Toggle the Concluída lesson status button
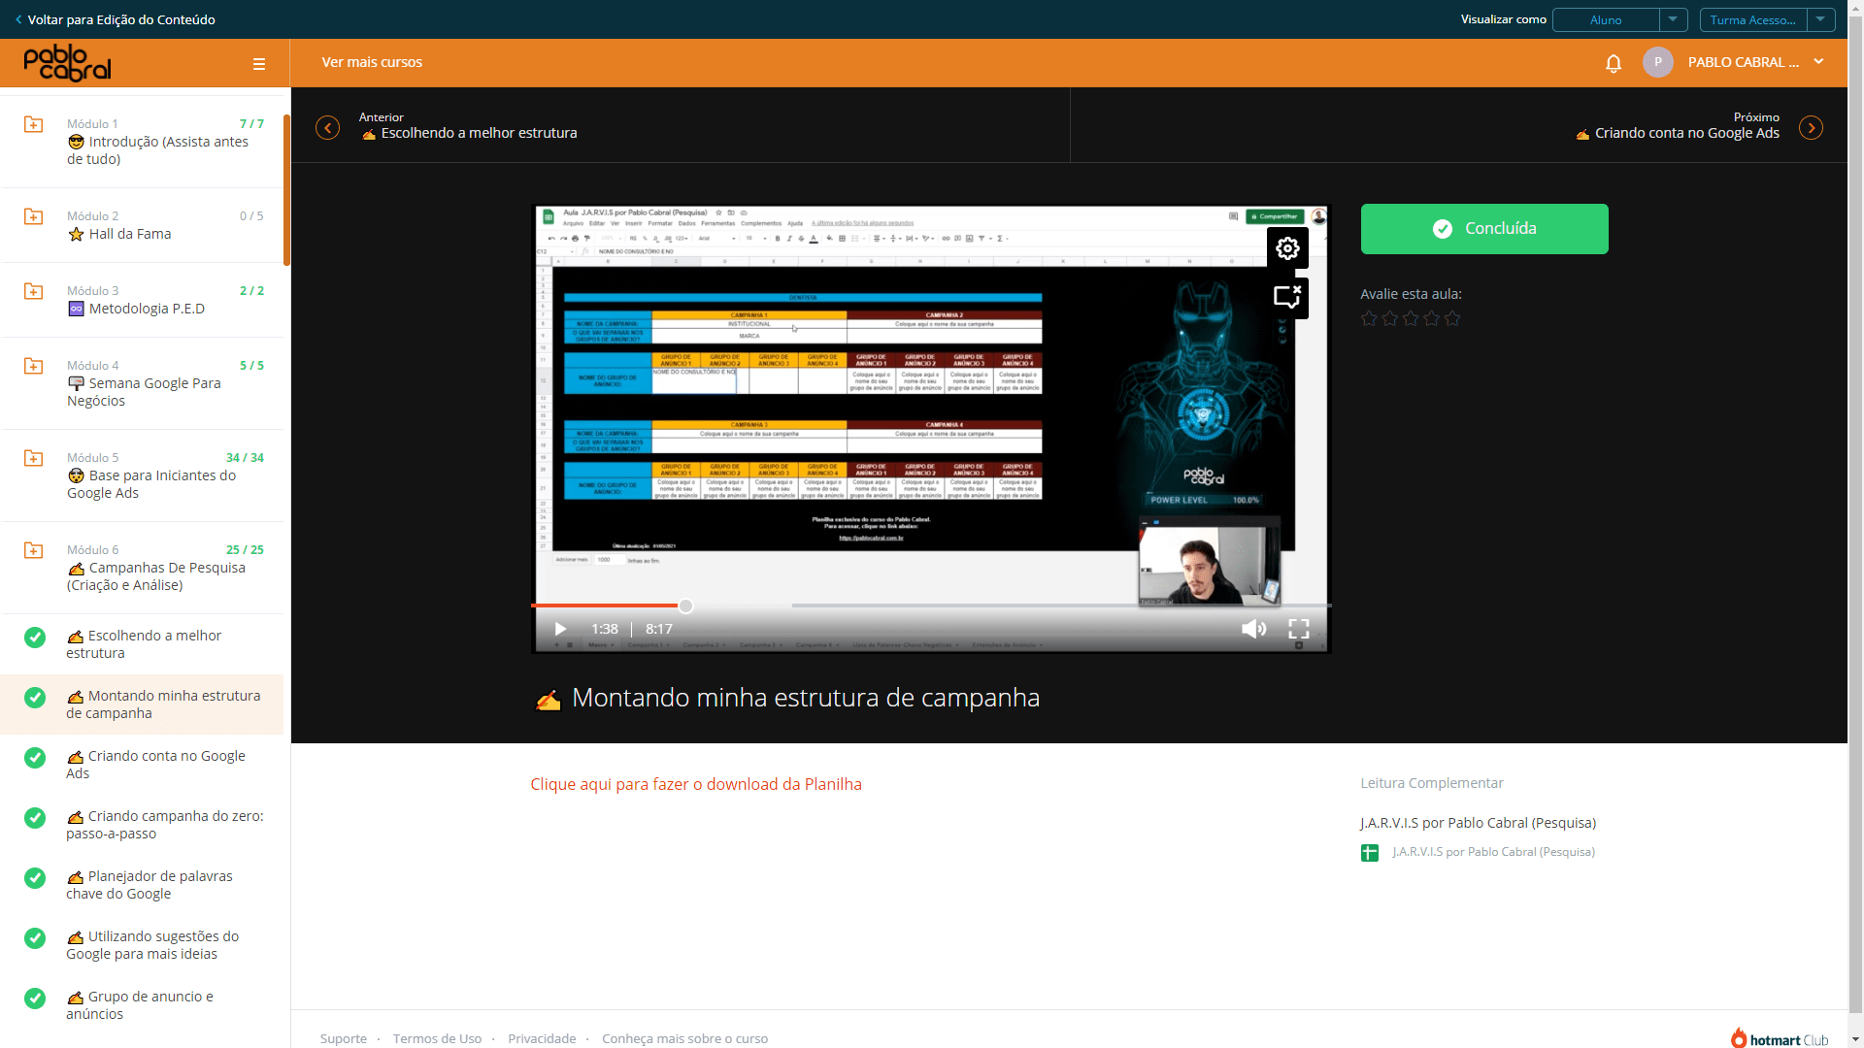This screenshot has width=1864, height=1048. [1484, 229]
